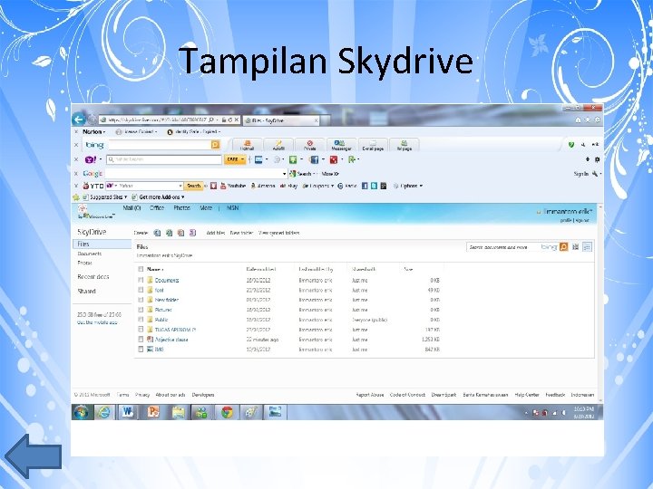This screenshot has width=653, height=489.
Task: Create a new PowerPoint presentation icon
Action: coord(180,233)
